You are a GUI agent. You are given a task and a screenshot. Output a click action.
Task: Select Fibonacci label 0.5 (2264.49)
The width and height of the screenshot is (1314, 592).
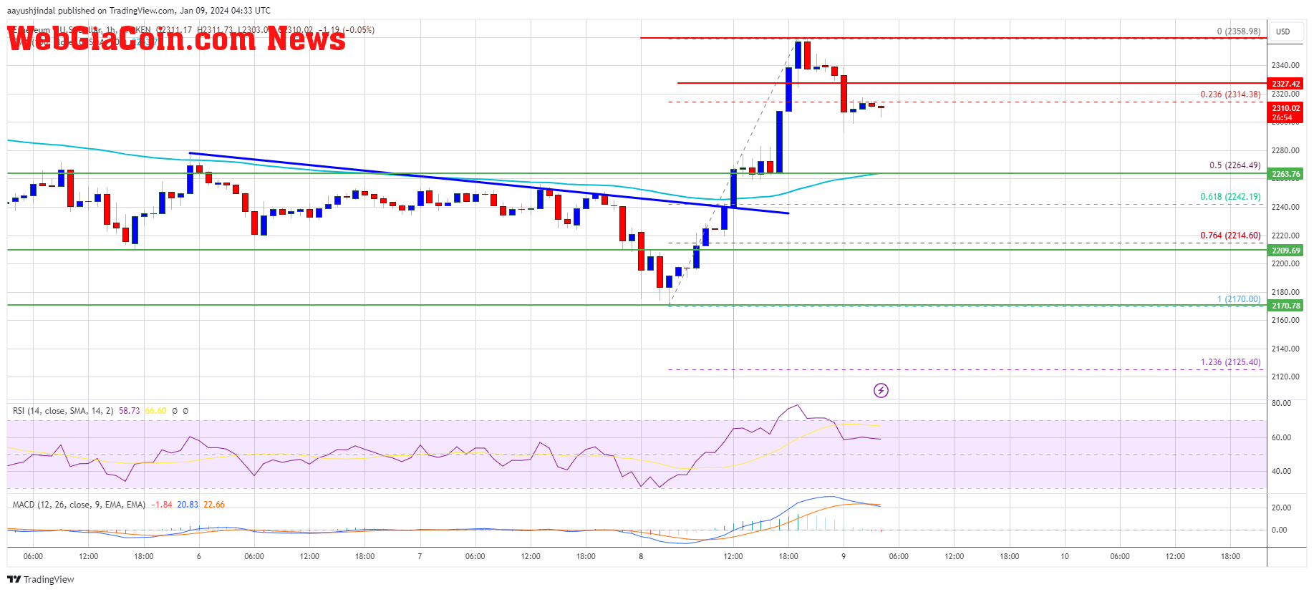(1235, 165)
